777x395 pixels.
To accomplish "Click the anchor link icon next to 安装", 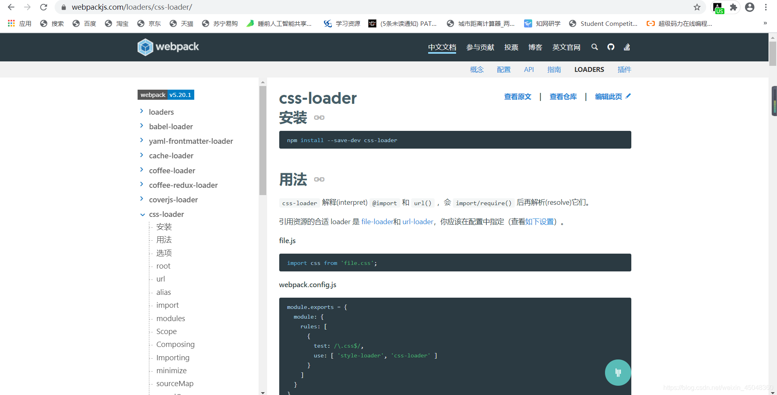I will pos(319,118).
